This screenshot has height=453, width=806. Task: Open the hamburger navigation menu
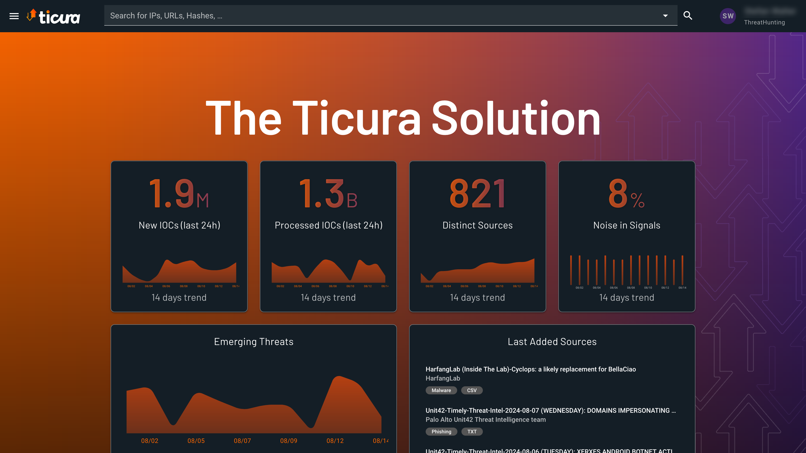pyautogui.click(x=14, y=16)
